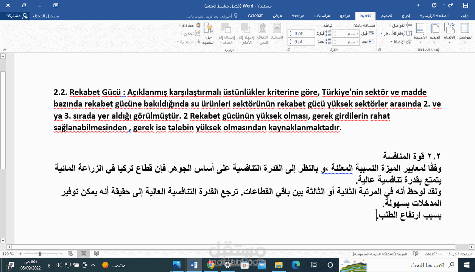Screen dimensions: 475x272
Task: Open the محاذاة (Align) dropdown
Action: (189, 25)
